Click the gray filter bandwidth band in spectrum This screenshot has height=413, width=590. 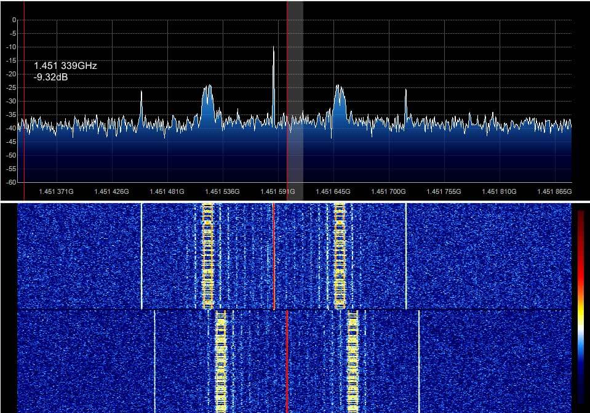(x=296, y=101)
